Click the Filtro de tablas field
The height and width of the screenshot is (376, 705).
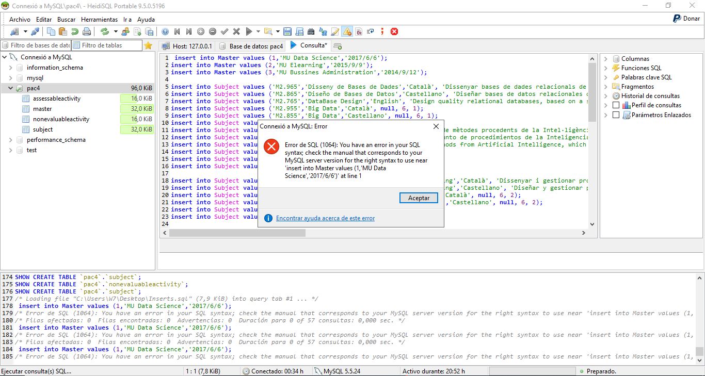[106, 45]
